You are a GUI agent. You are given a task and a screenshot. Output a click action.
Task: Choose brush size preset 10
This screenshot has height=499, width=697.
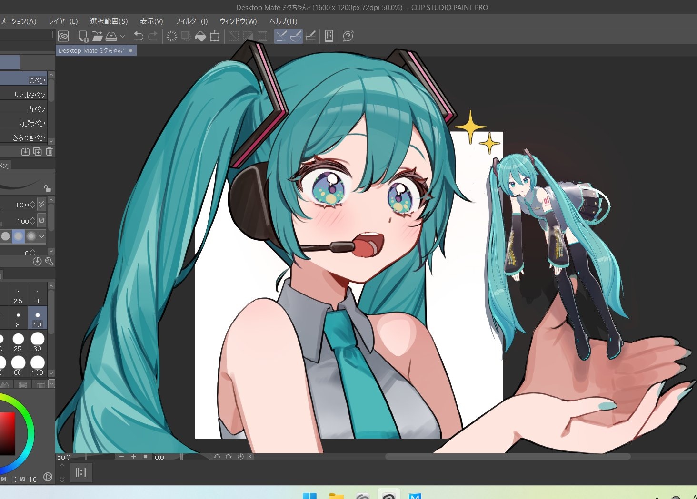[37, 318]
